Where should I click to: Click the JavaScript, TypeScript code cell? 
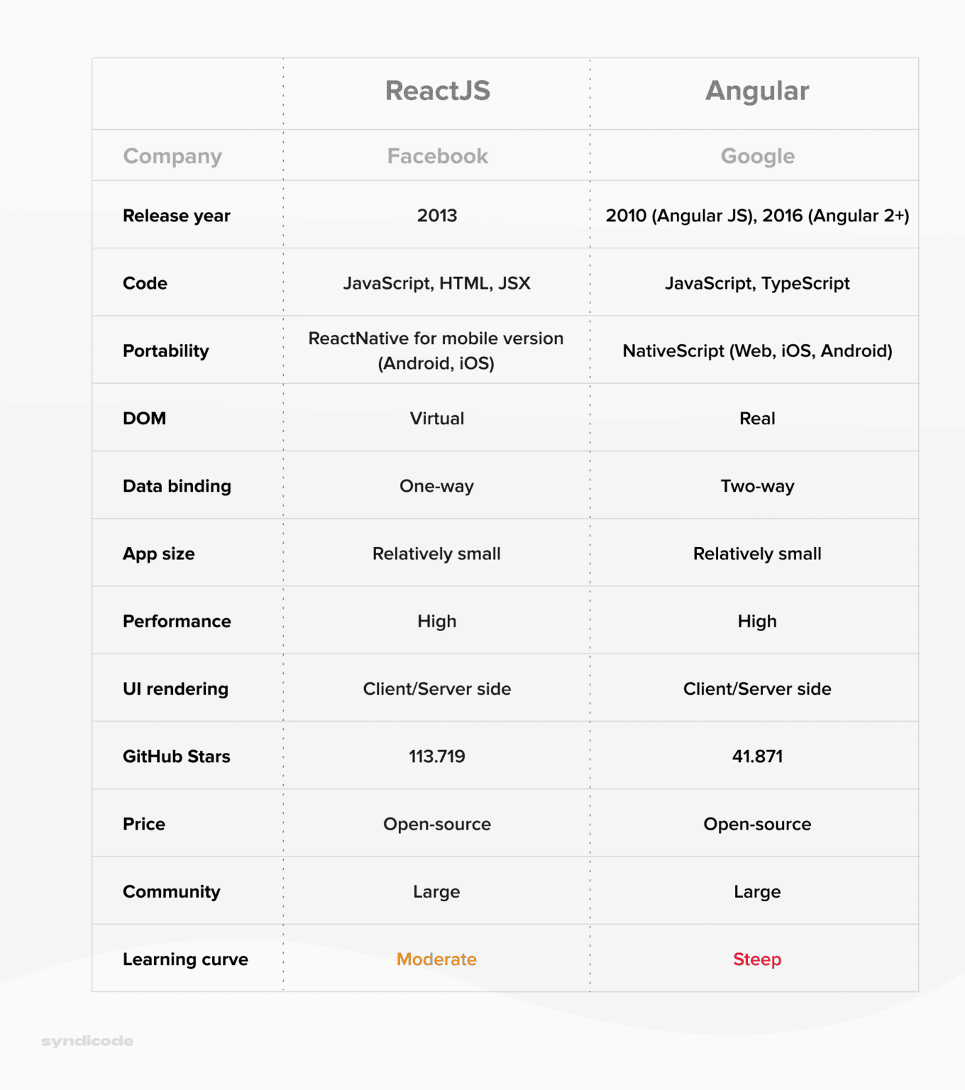pyautogui.click(x=757, y=283)
